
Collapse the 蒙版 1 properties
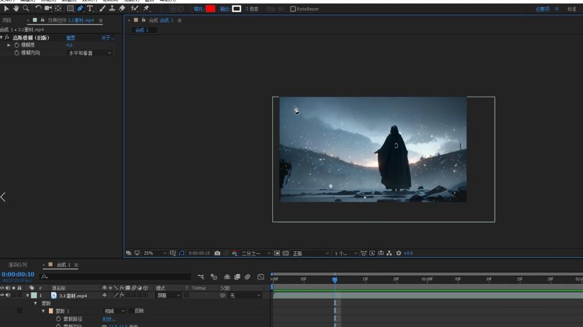pyautogui.click(x=43, y=311)
